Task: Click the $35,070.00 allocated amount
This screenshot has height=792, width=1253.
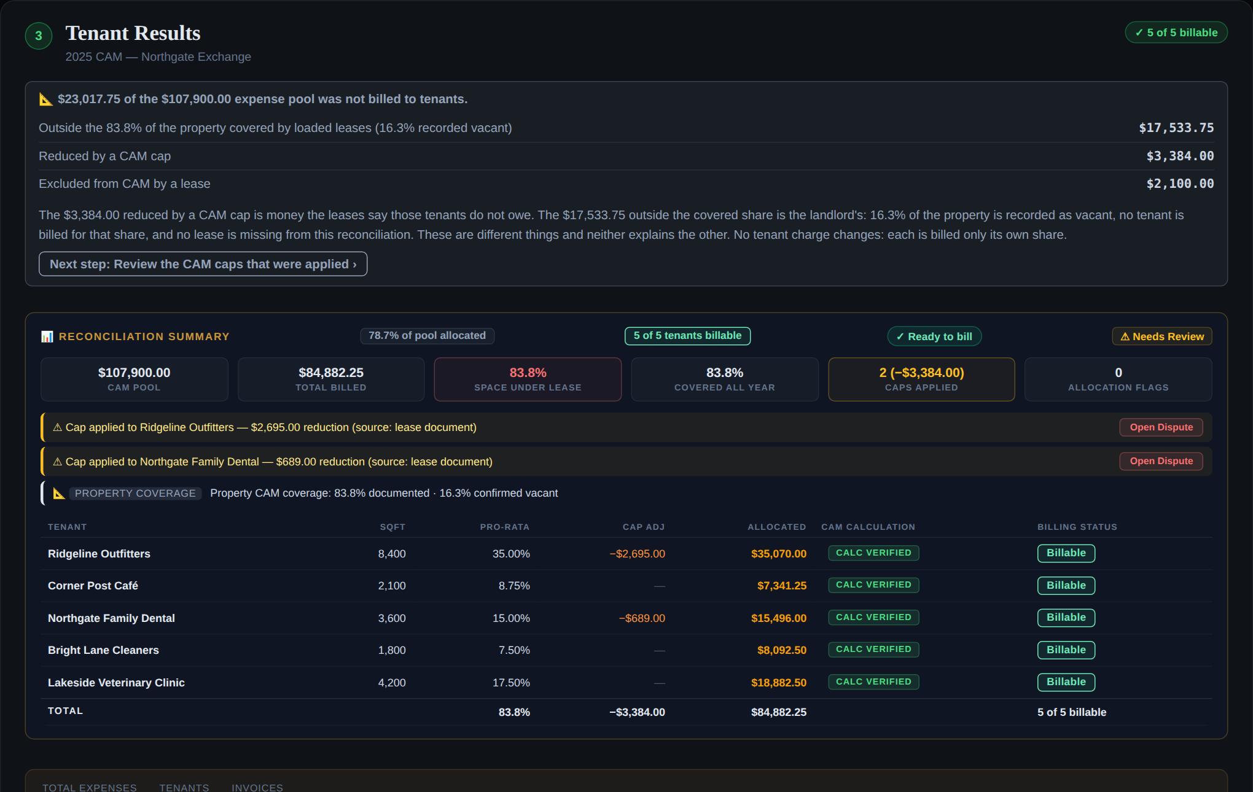Action: click(x=779, y=554)
